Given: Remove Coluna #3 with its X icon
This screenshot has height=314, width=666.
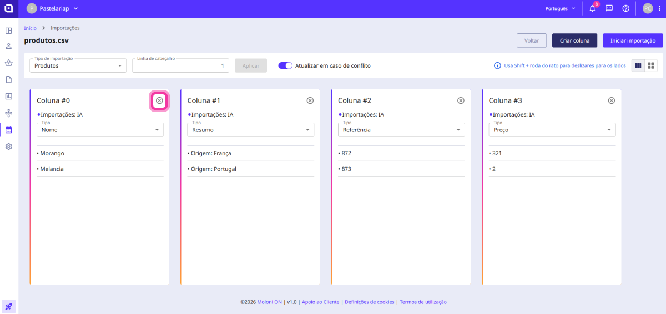Looking at the screenshot, I should coord(612,100).
